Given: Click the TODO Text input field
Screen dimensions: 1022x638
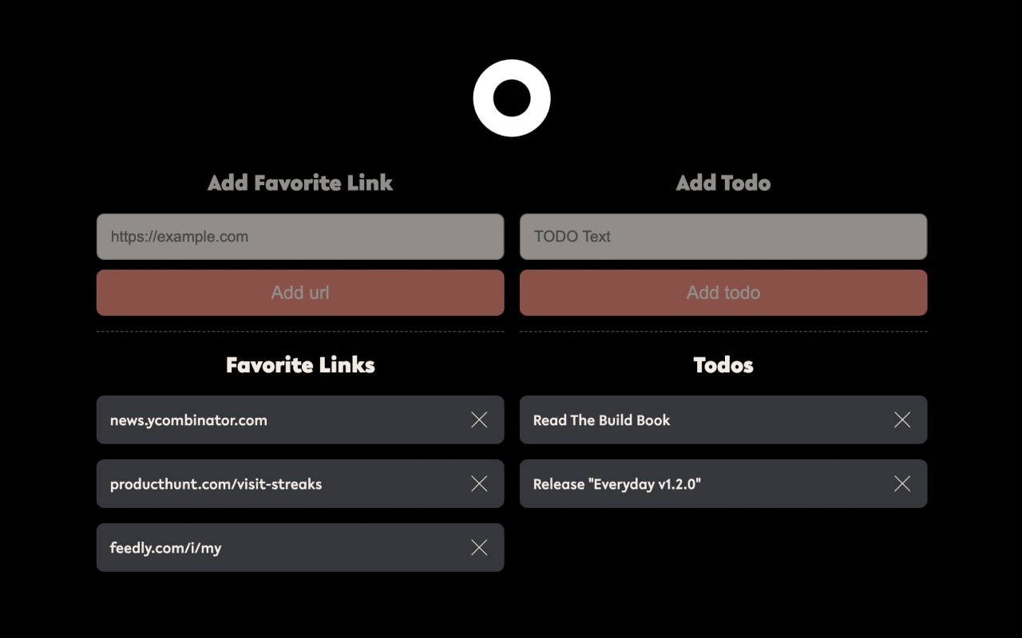Looking at the screenshot, I should pos(723,236).
